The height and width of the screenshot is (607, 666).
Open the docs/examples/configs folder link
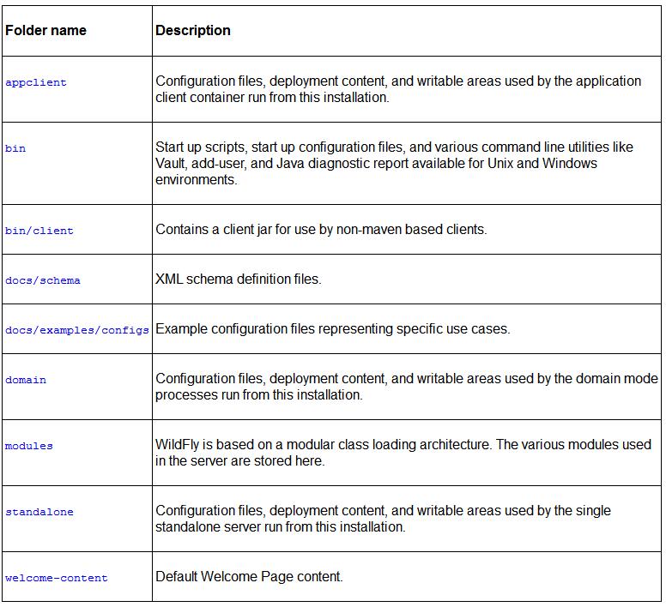[77, 330]
